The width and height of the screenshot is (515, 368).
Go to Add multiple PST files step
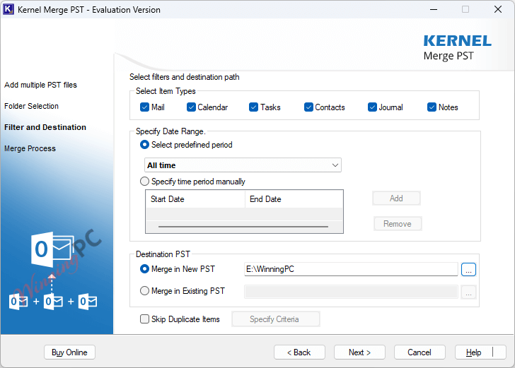(x=40, y=85)
